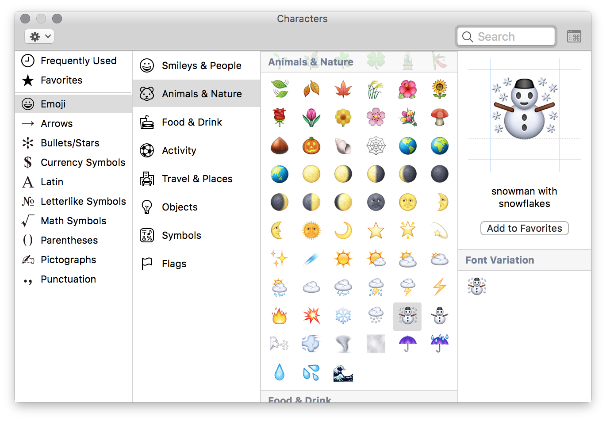Image resolution: width=606 pixels, height=421 pixels.
Task: Open the Flags subcategory
Action: click(196, 264)
